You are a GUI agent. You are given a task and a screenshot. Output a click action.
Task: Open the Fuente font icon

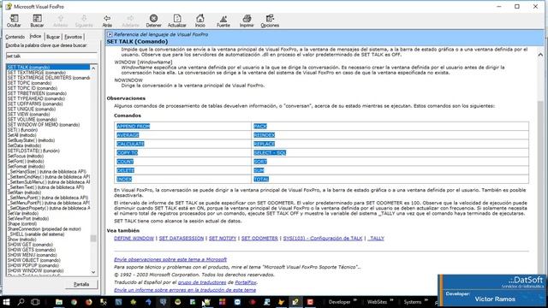coord(223,21)
